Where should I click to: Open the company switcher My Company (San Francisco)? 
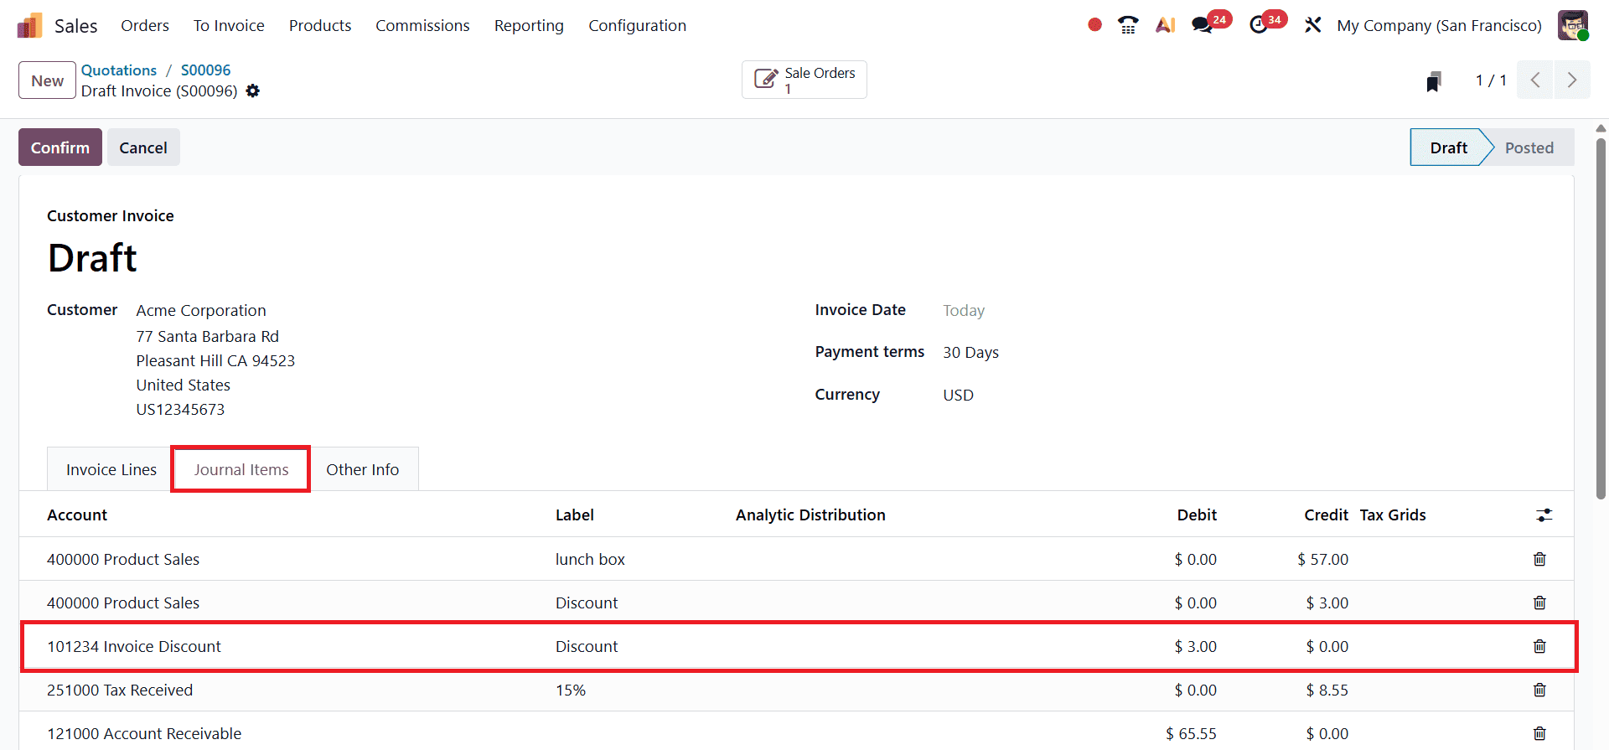tap(1439, 26)
